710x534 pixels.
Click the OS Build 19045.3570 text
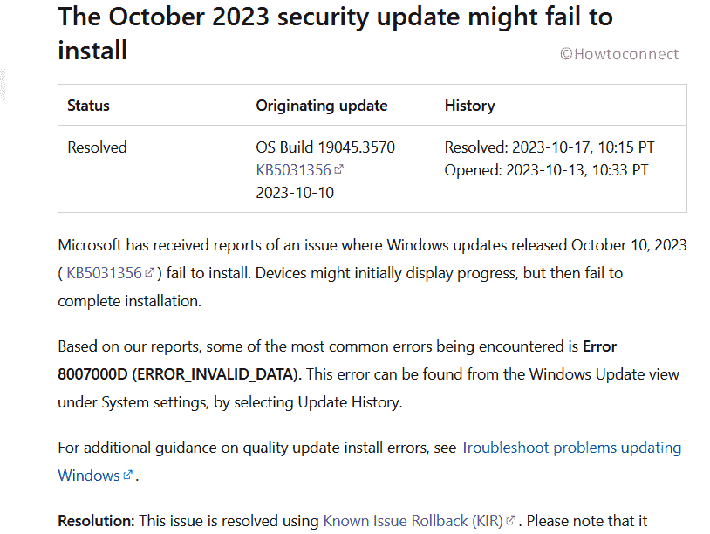click(x=325, y=147)
